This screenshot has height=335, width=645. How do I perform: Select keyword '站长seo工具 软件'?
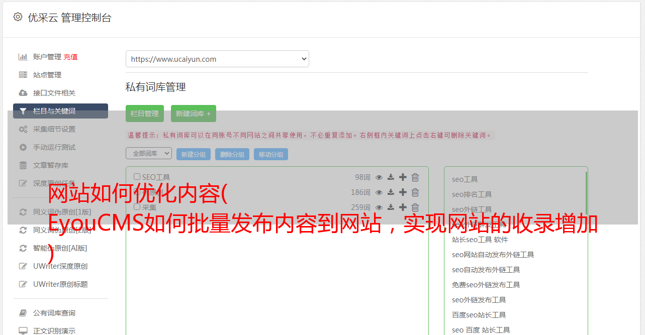click(480, 240)
